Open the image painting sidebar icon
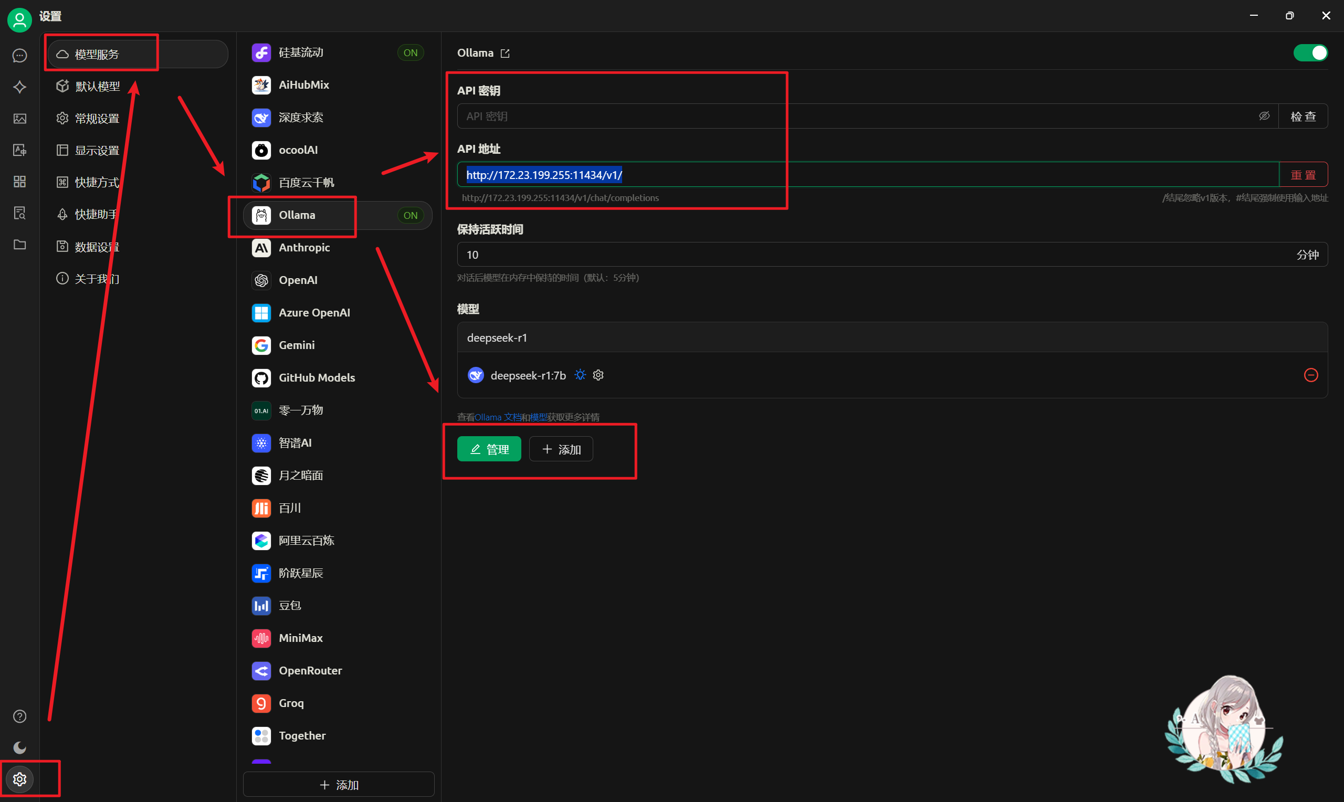This screenshot has width=1344, height=802. coord(20,118)
